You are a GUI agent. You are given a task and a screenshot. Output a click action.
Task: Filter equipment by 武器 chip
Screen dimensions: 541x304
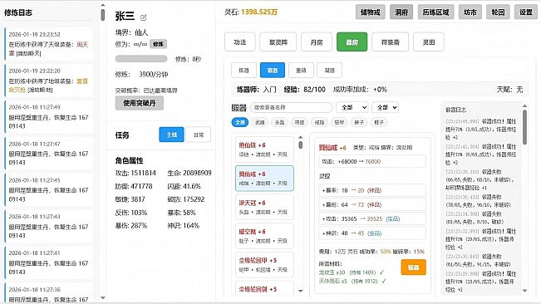[x=260, y=122]
